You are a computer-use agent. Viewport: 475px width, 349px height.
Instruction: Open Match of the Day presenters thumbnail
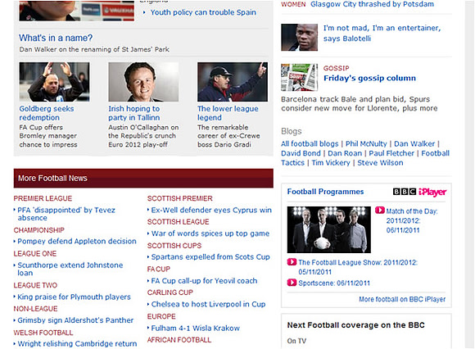(x=329, y=229)
